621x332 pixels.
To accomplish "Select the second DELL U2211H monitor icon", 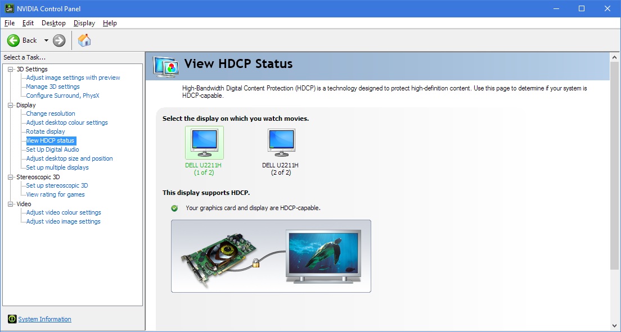I will click(x=281, y=143).
